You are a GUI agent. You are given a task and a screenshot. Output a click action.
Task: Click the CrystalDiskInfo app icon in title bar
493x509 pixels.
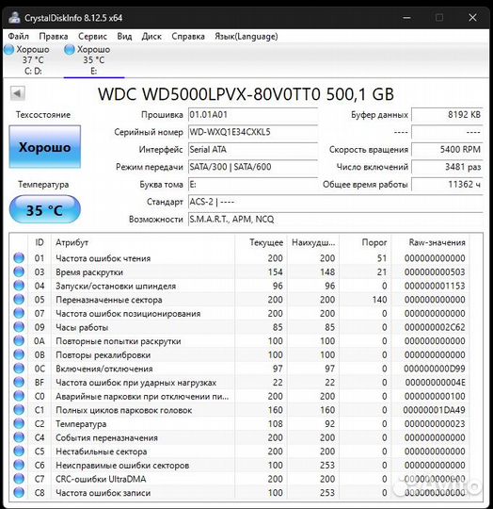(x=14, y=18)
